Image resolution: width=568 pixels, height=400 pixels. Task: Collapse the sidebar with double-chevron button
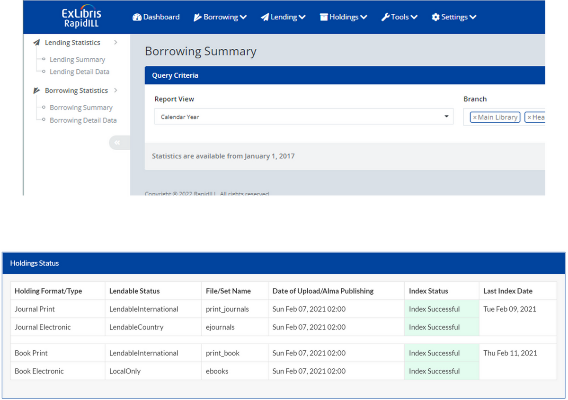117,143
